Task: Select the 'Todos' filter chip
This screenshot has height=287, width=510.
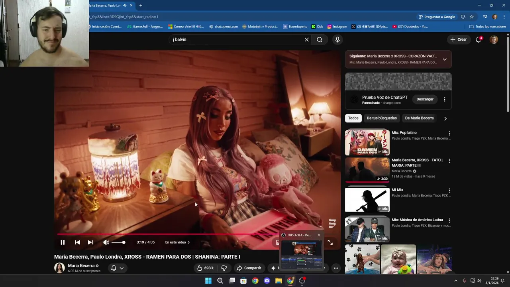Action: pos(353,118)
